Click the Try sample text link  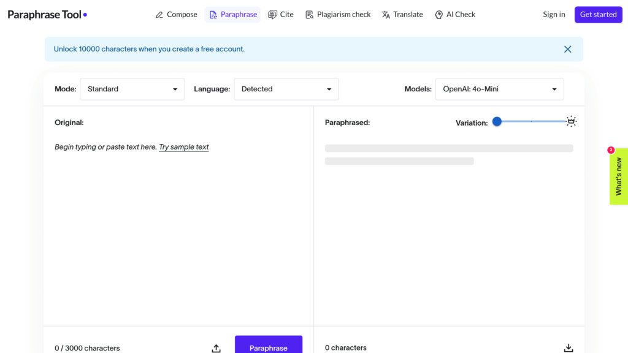(x=184, y=146)
